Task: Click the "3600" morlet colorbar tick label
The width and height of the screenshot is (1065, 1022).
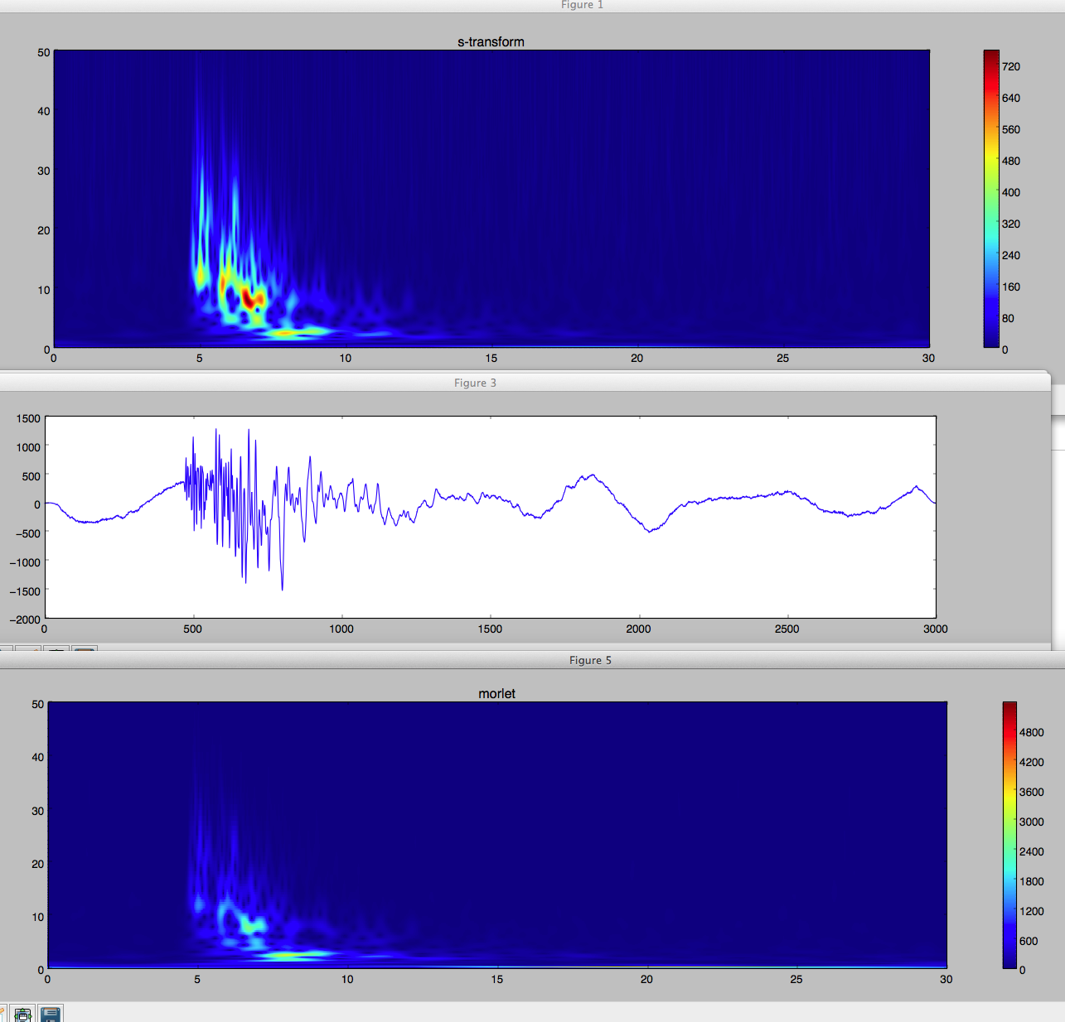Action: [1032, 792]
